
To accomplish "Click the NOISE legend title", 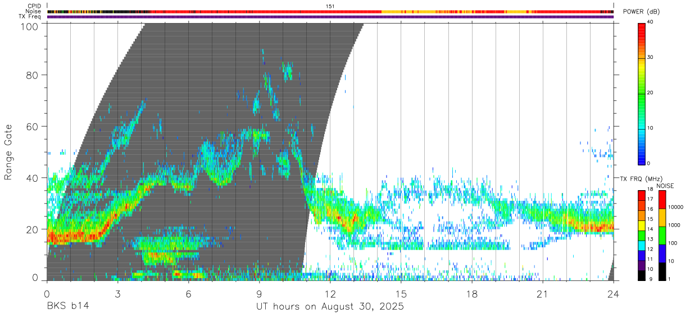I will pyautogui.click(x=666, y=186).
